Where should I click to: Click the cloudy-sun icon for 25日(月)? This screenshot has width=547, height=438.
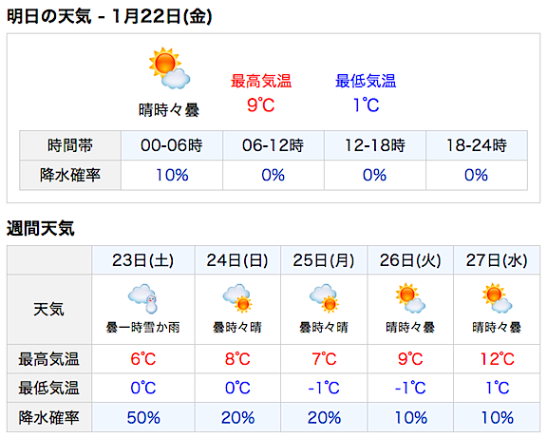tap(324, 298)
